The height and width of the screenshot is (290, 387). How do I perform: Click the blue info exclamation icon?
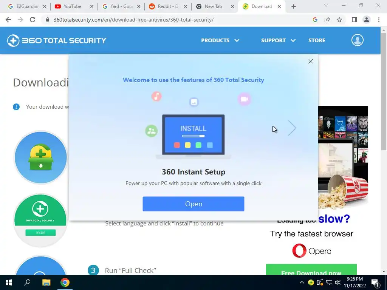click(16, 107)
